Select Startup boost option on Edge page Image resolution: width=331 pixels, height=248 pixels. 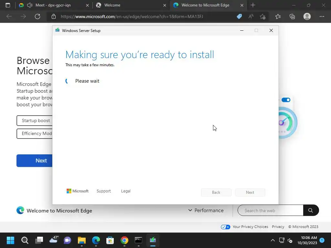point(34,121)
